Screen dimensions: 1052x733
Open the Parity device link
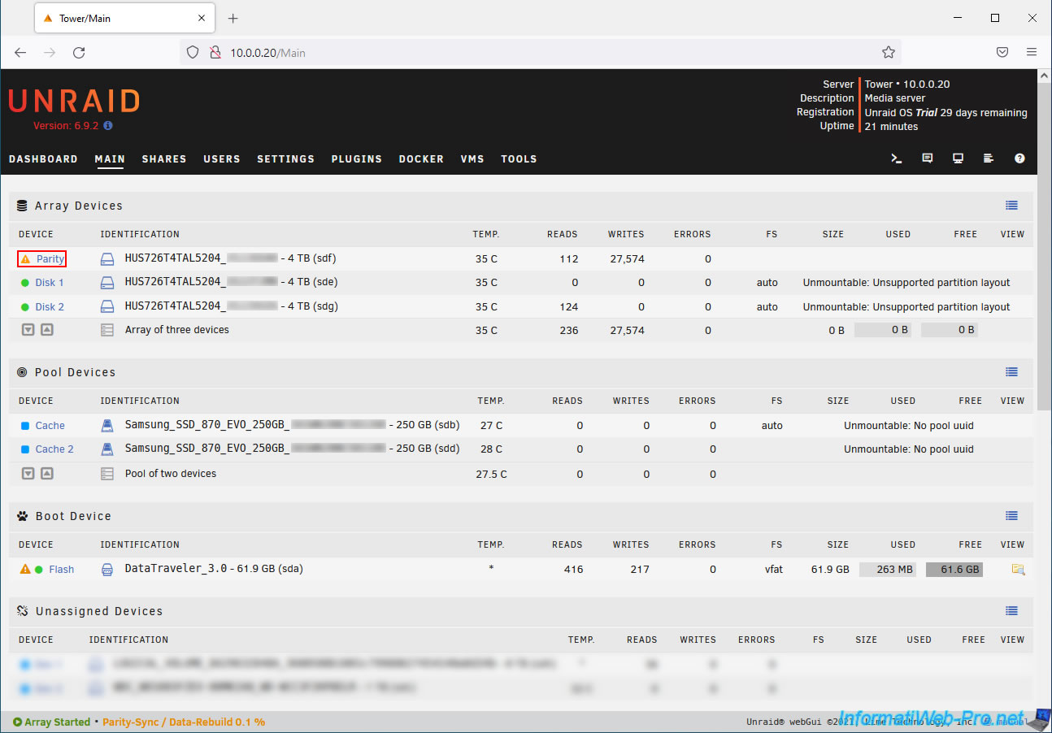(50, 259)
